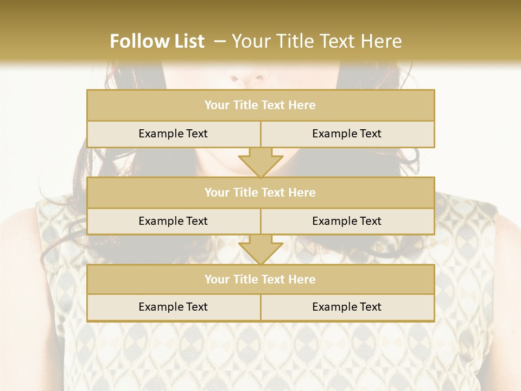
Task: Click the right Example Text cell in middle block
Action: pyautogui.click(x=347, y=222)
